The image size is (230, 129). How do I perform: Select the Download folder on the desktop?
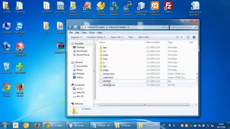click(x=20, y=7)
